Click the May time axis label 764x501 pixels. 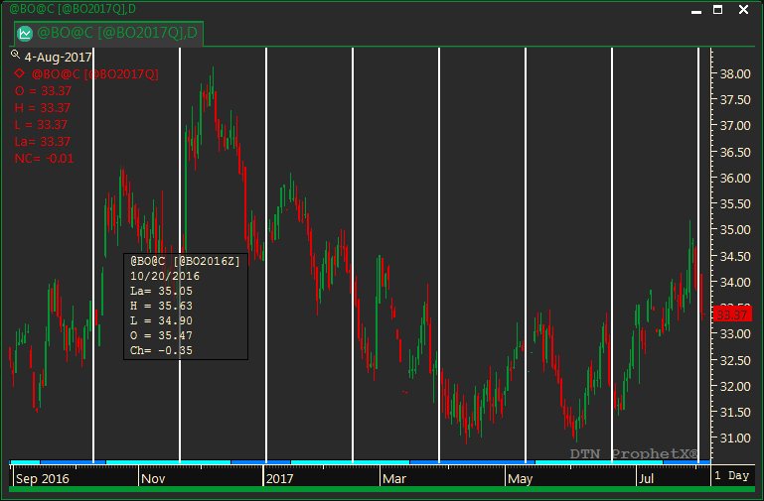point(521,478)
